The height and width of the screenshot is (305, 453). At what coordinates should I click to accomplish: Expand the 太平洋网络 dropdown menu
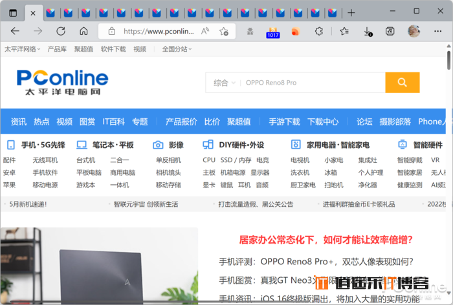[23, 49]
